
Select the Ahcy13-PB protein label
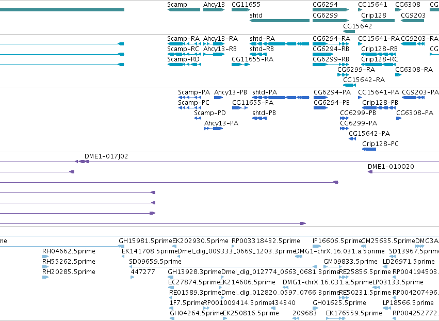tap(231, 92)
